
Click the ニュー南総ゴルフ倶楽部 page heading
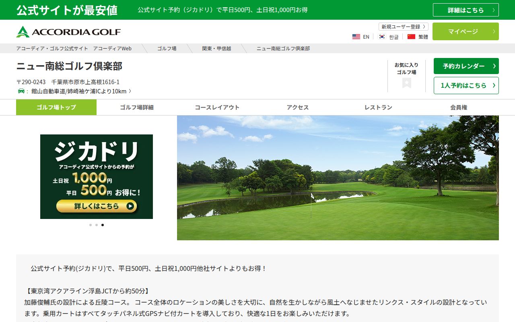pos(69,66)
